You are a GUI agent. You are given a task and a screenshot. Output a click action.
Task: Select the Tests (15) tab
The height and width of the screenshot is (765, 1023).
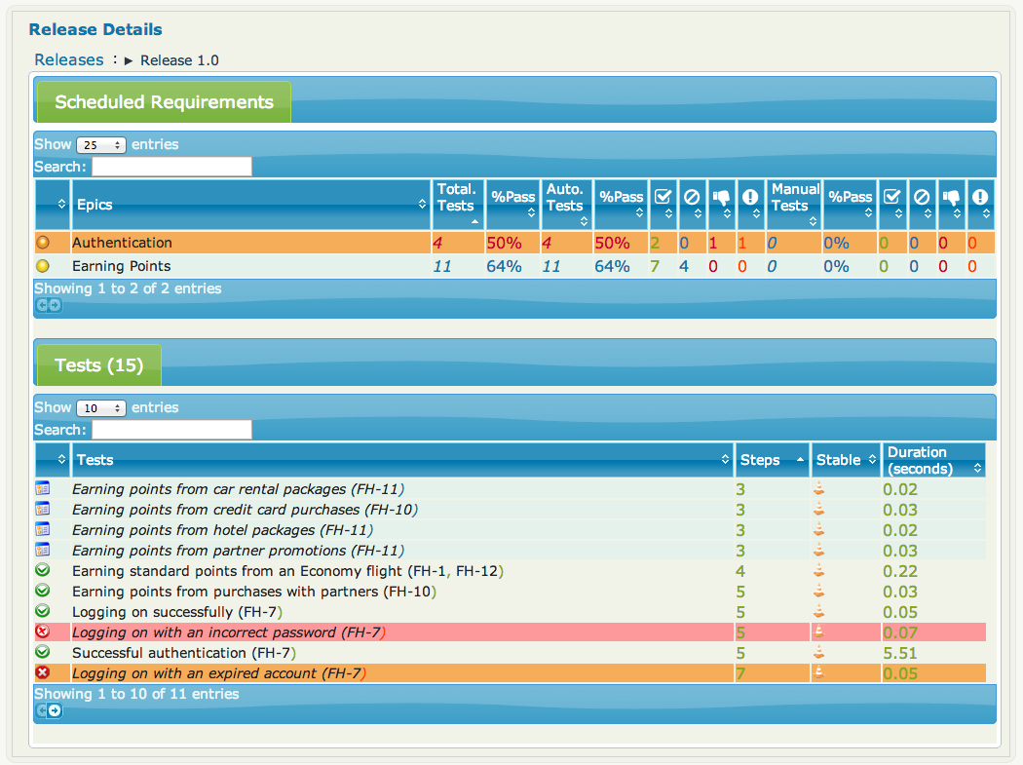tap(97, 364)
